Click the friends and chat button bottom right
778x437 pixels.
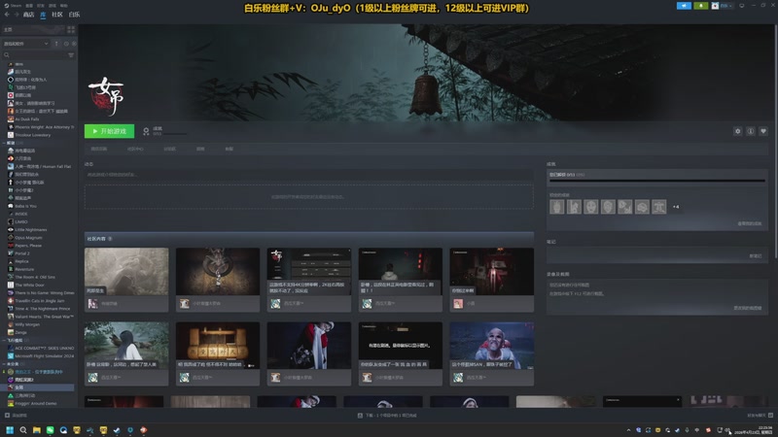coord(760,416)
